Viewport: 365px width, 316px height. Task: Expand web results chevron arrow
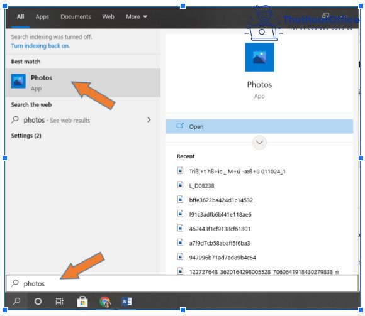149,119
